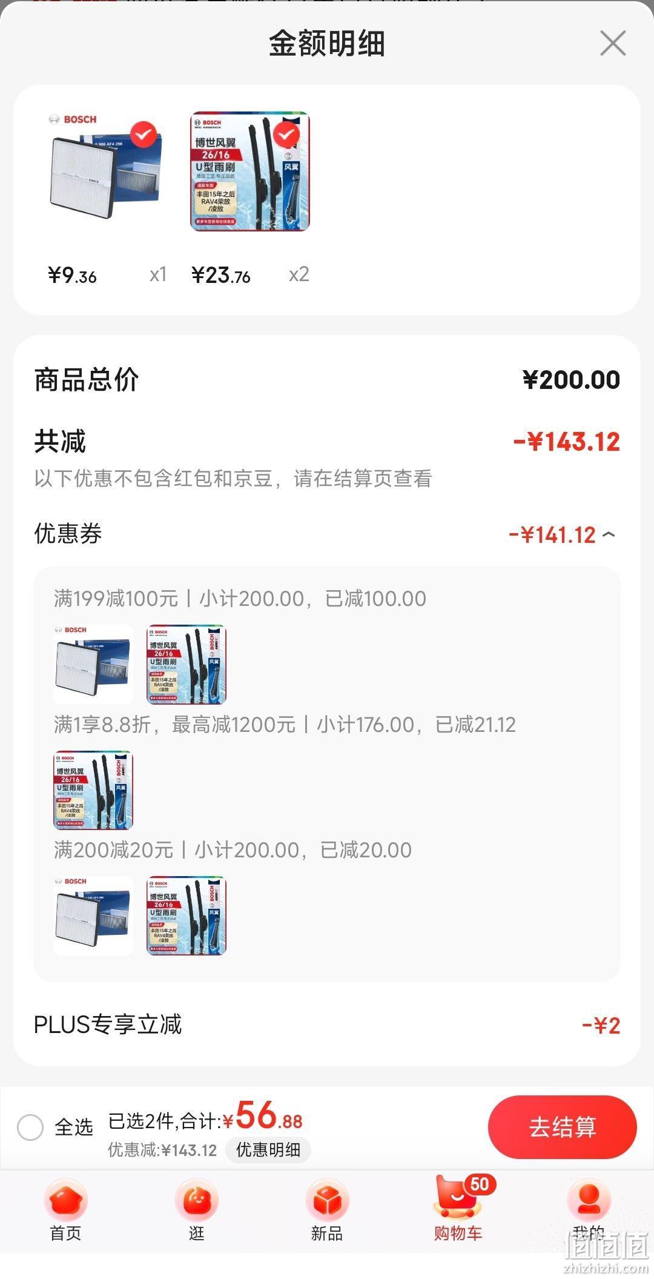
Task: Tap the 去结算 checkout button
Action: 563,1127
